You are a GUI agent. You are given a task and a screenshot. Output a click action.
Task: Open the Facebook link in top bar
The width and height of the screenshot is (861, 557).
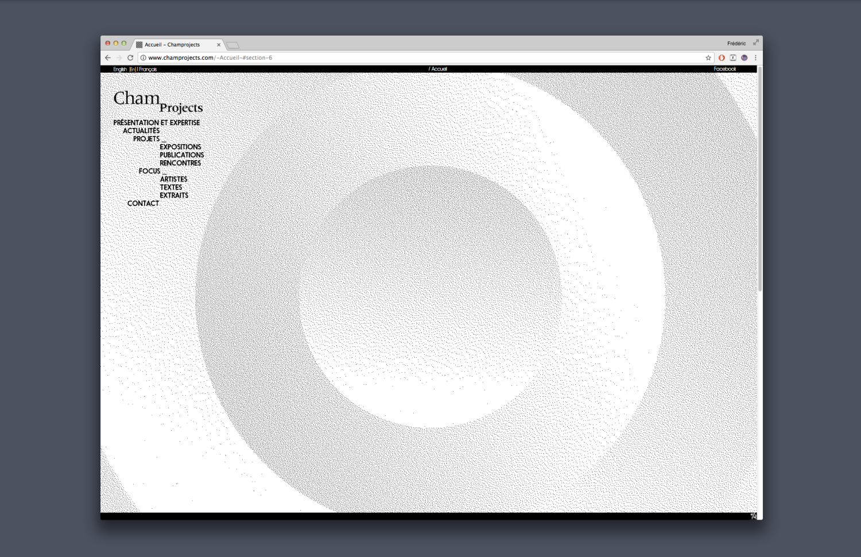click(724, 69)
